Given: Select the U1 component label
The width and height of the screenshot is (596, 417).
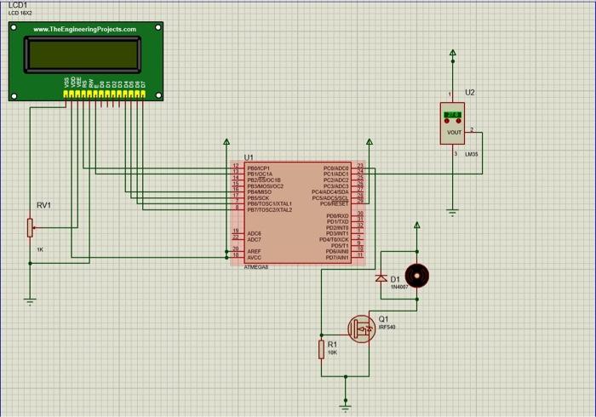Looking at the screenshot, I should coord(249,157).
